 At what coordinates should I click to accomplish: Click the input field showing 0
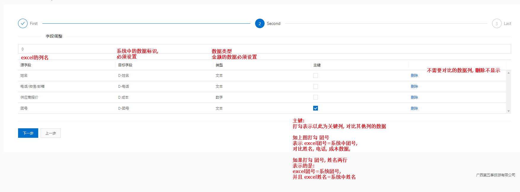click(264, 49)
